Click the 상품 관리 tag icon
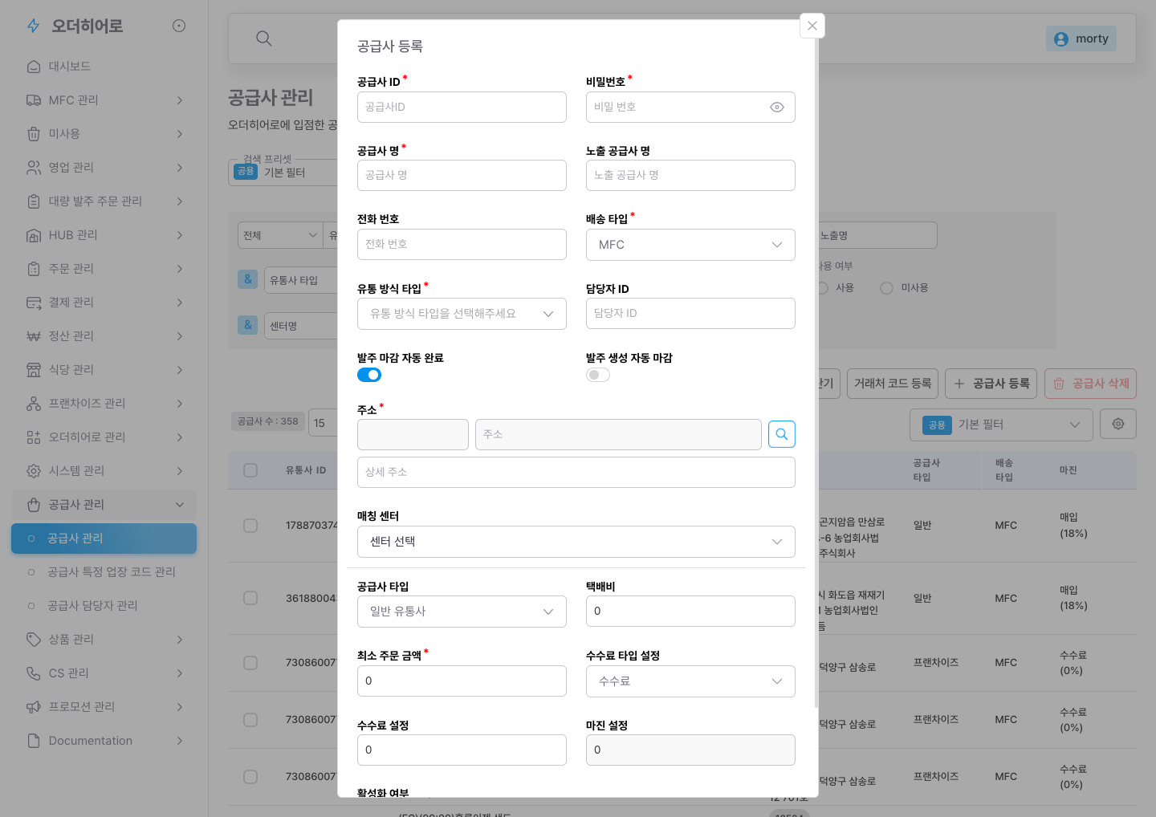Screen dimensions: 1156x817 tap(34, 640)
